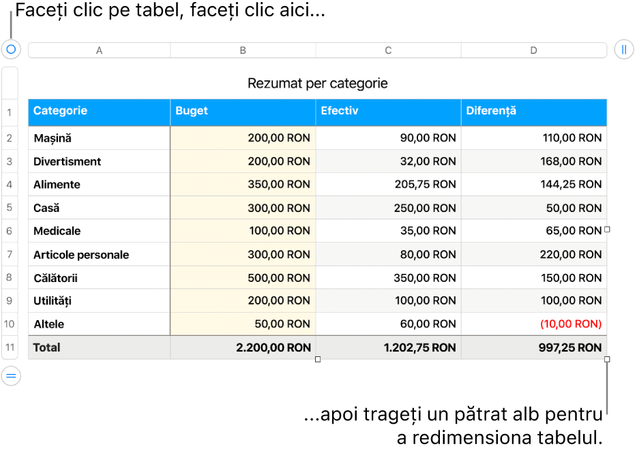Select the Medicale cell

(x=99, y=231)
